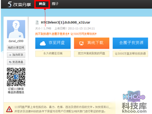Click the 订阅115微信 caption text
152x114 pixels.
[16, 89]
